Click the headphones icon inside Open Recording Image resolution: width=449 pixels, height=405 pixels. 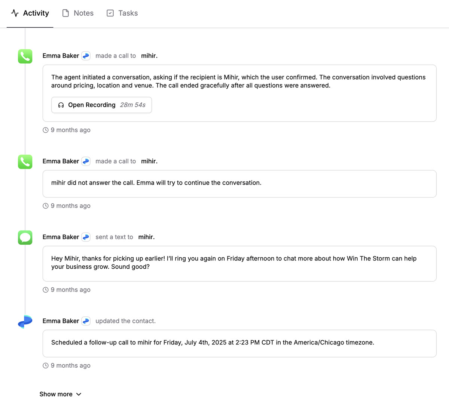click(61, 105)
